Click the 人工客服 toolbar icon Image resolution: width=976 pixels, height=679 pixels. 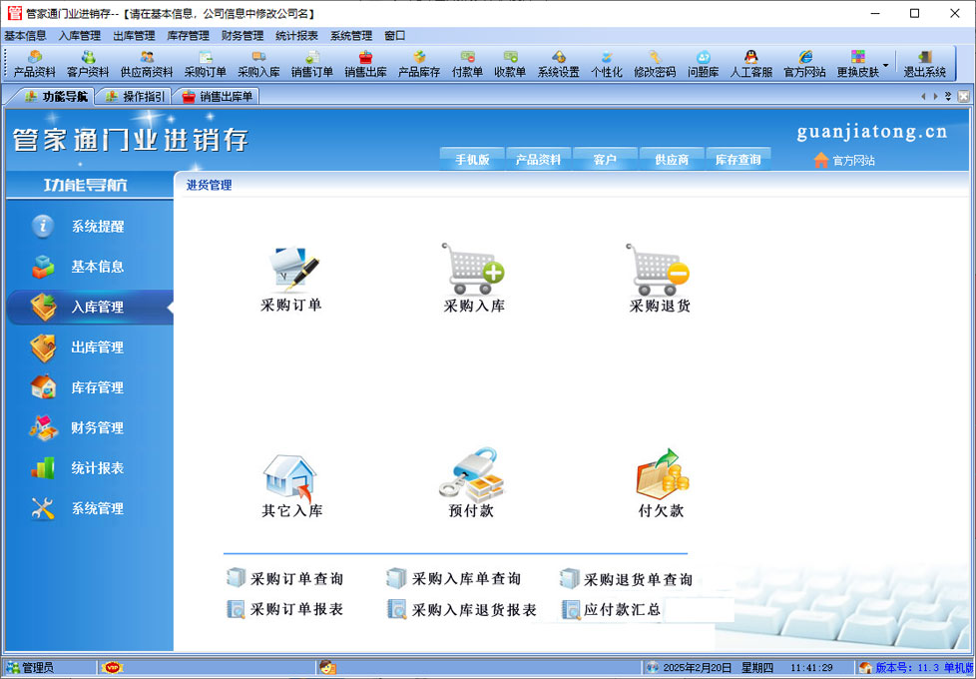750,64
